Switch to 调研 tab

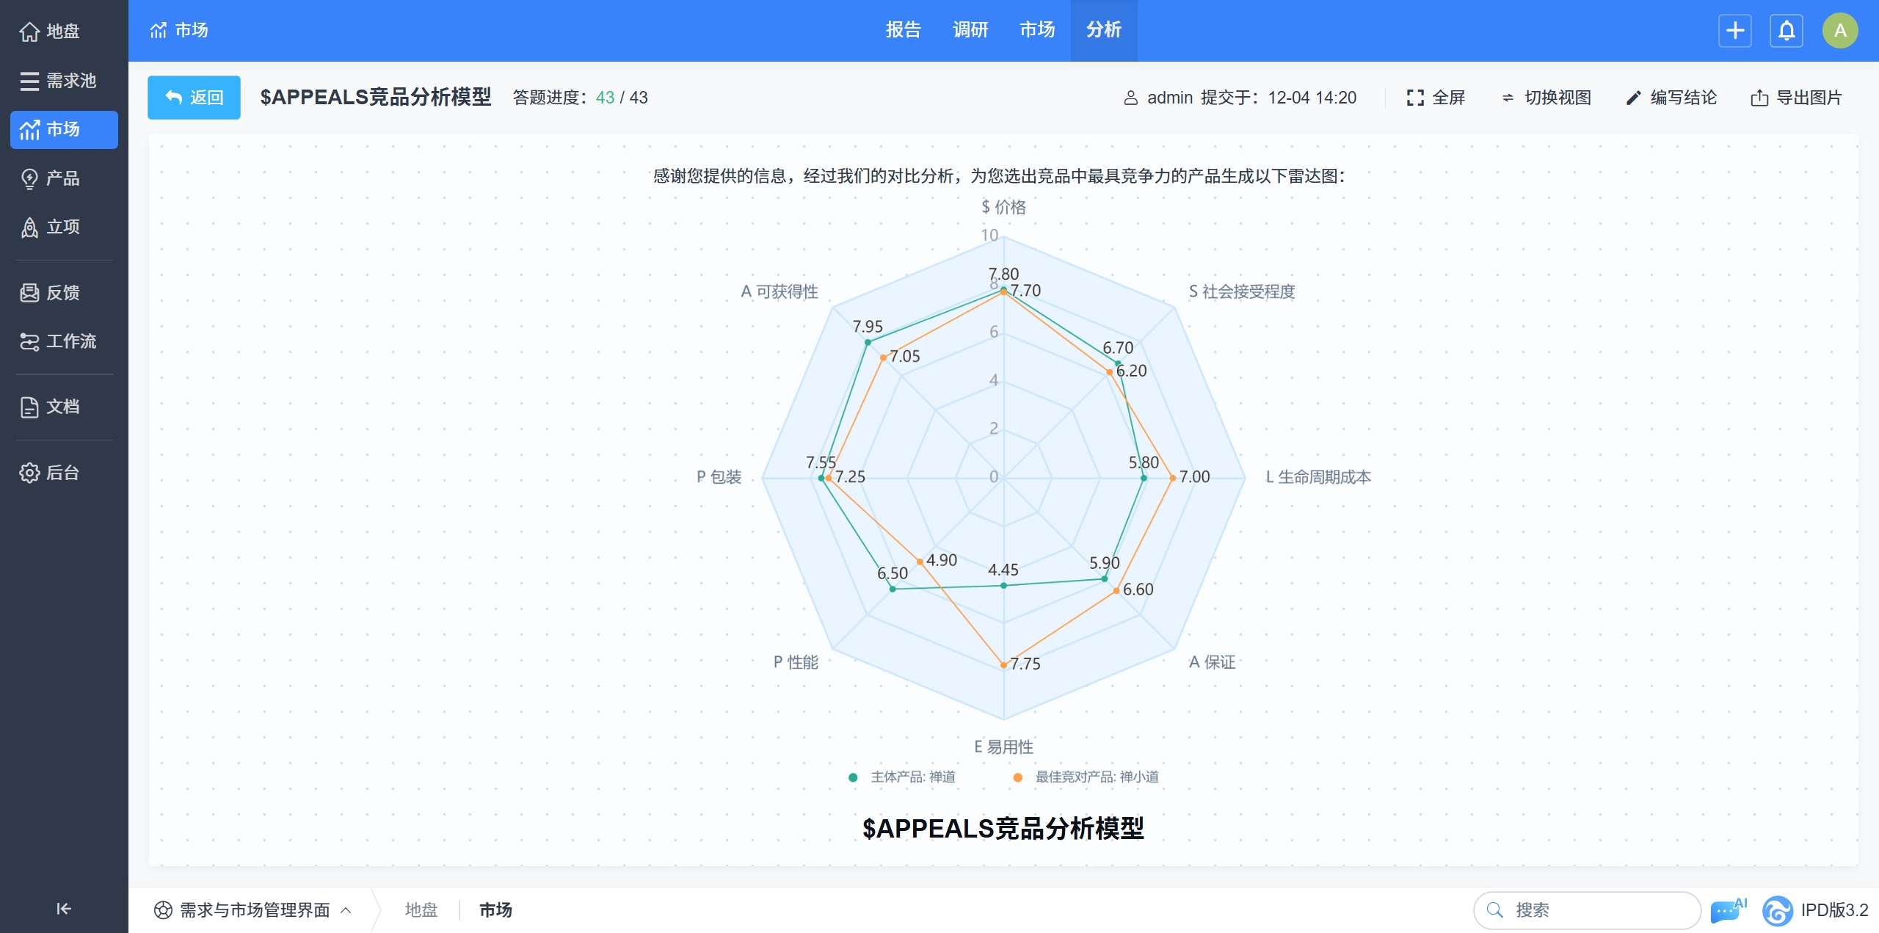pos(970,30)
